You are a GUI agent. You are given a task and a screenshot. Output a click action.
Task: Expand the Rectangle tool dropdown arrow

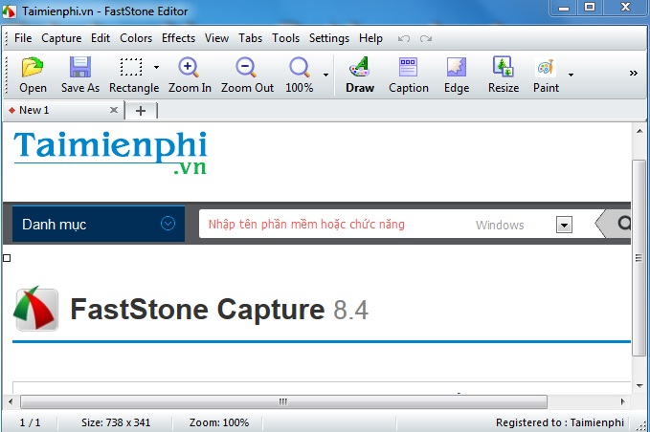(156, 67)
